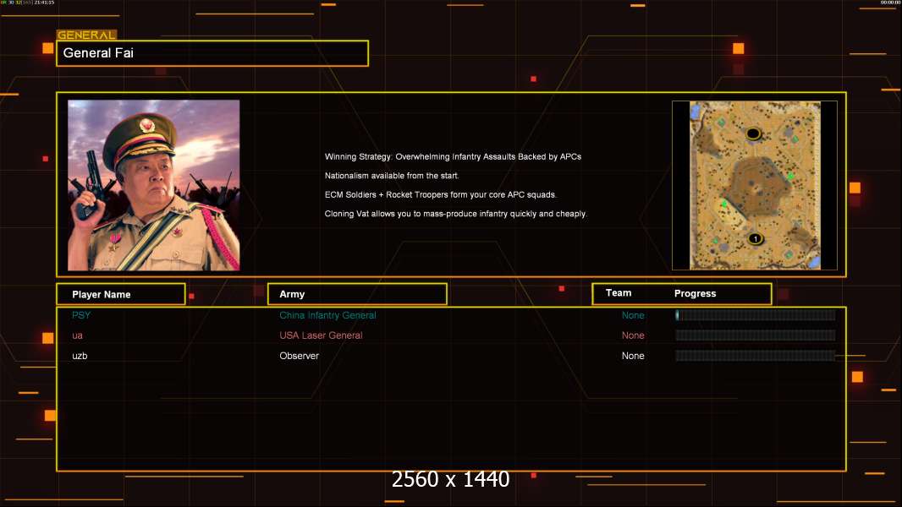Click the Progress column label
902x507 pixels.
point(695,293)
